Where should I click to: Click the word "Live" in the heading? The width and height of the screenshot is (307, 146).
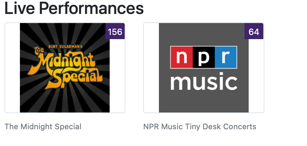pos(19,8)
